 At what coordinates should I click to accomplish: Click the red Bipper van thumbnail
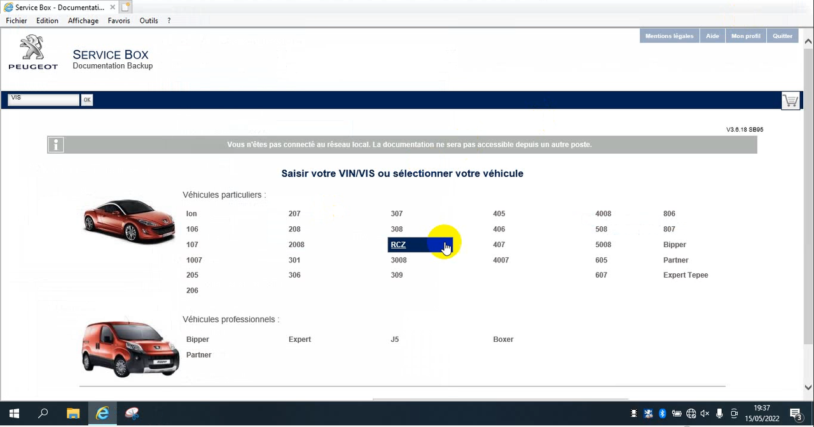[x=130, y=349]
